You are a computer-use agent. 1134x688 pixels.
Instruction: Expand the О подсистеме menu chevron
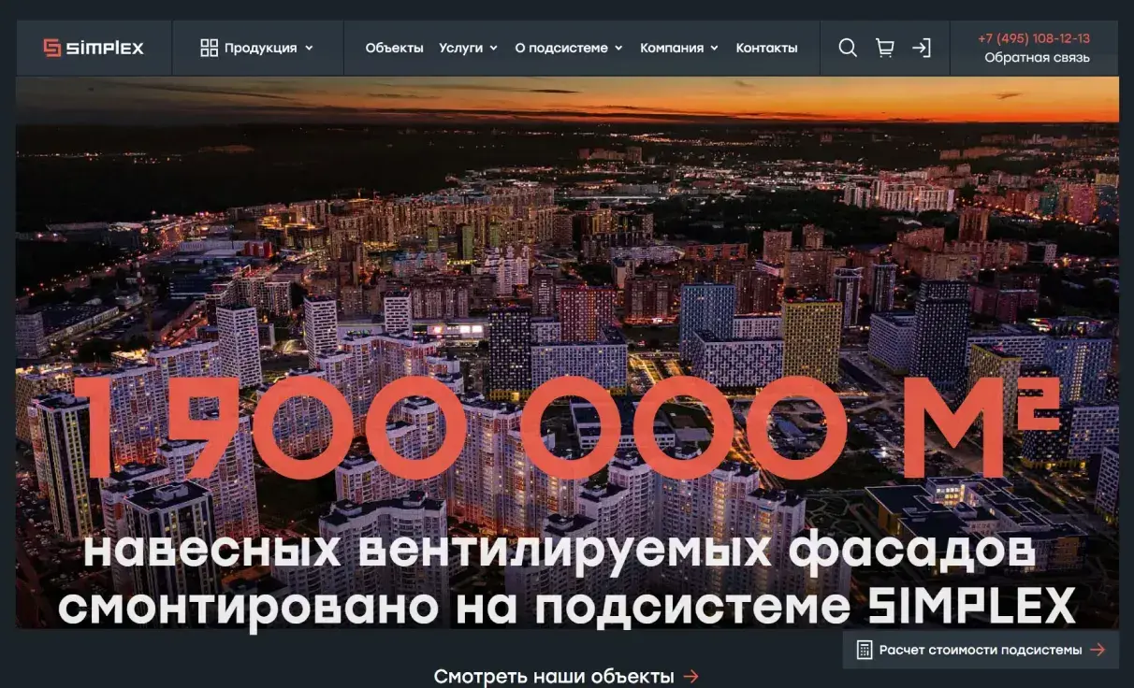pos(618,49)
